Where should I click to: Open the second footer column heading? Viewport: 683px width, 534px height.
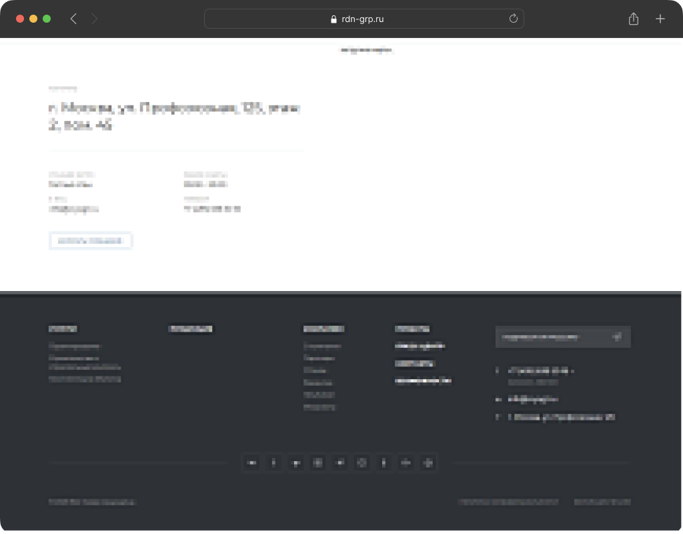191,329
